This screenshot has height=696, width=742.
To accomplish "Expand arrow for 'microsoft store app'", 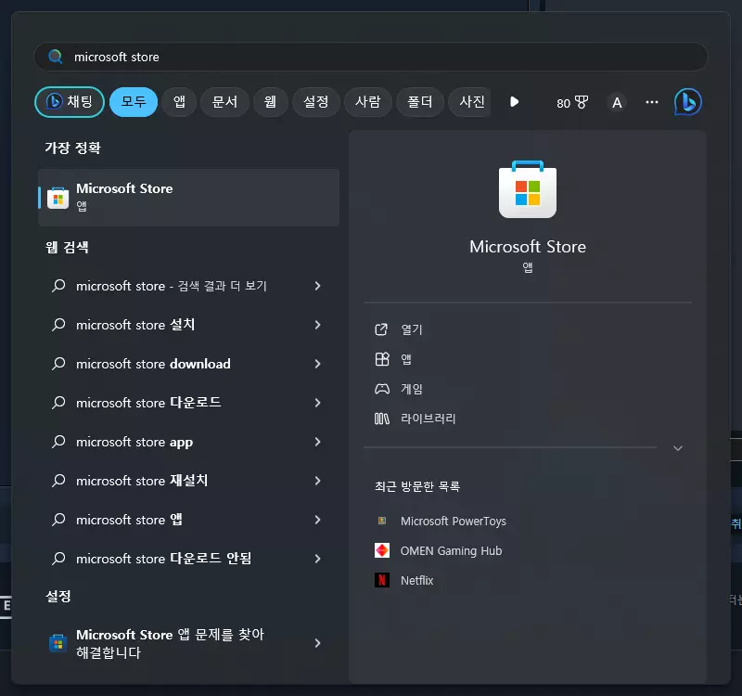I will tap(317, 442).
